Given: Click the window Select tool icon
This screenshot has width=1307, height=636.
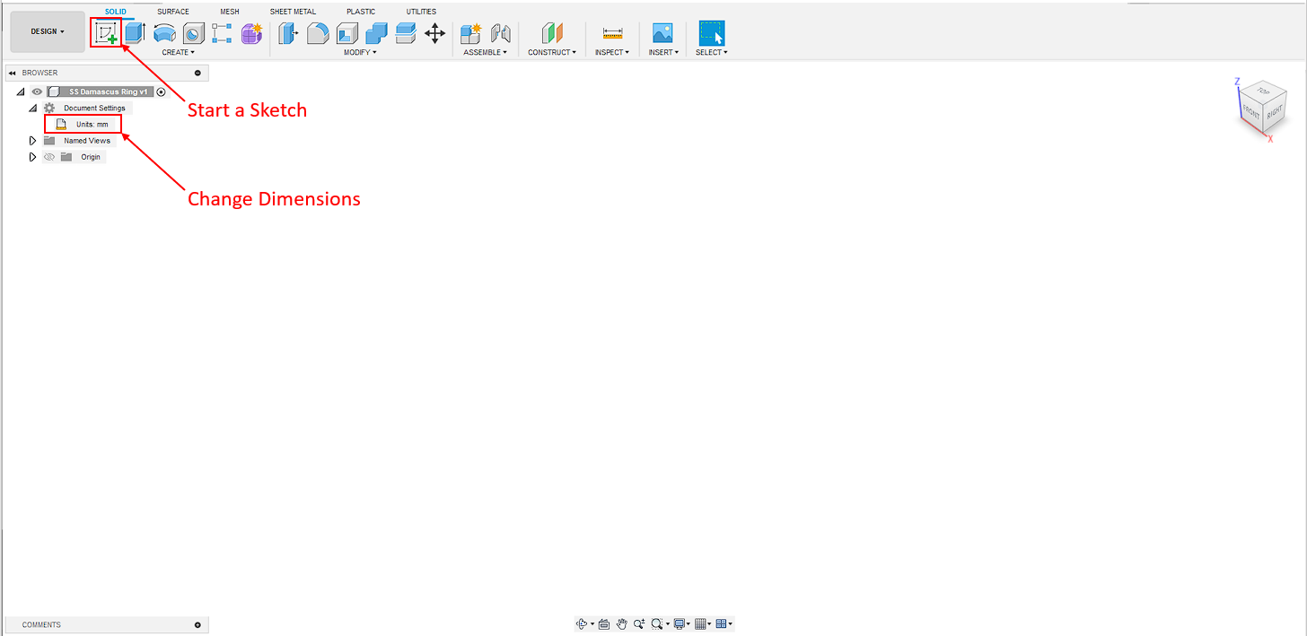Looking at the screenshot, I should pos(712,33).
